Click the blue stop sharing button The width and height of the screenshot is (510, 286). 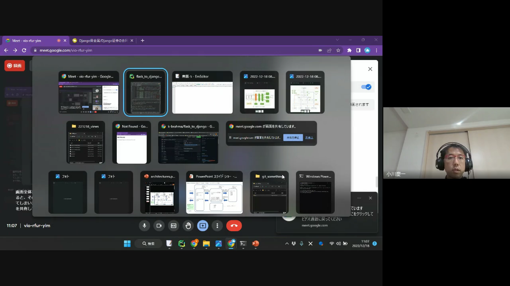click(x=293, y=137)
